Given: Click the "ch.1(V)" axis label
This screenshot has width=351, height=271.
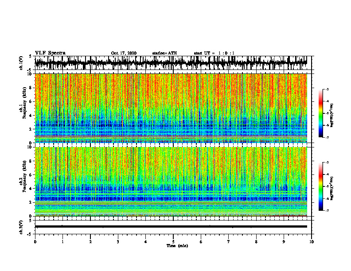Looking at the screenshot, I should click(x=21, y=63).
